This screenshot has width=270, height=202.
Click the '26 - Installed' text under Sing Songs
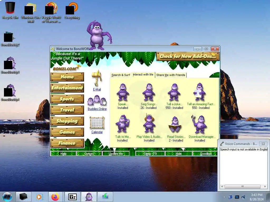148,108
